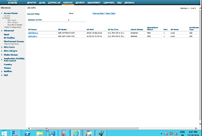Open the taskbar clock showing 6:41 PM

tap(193, 134)
